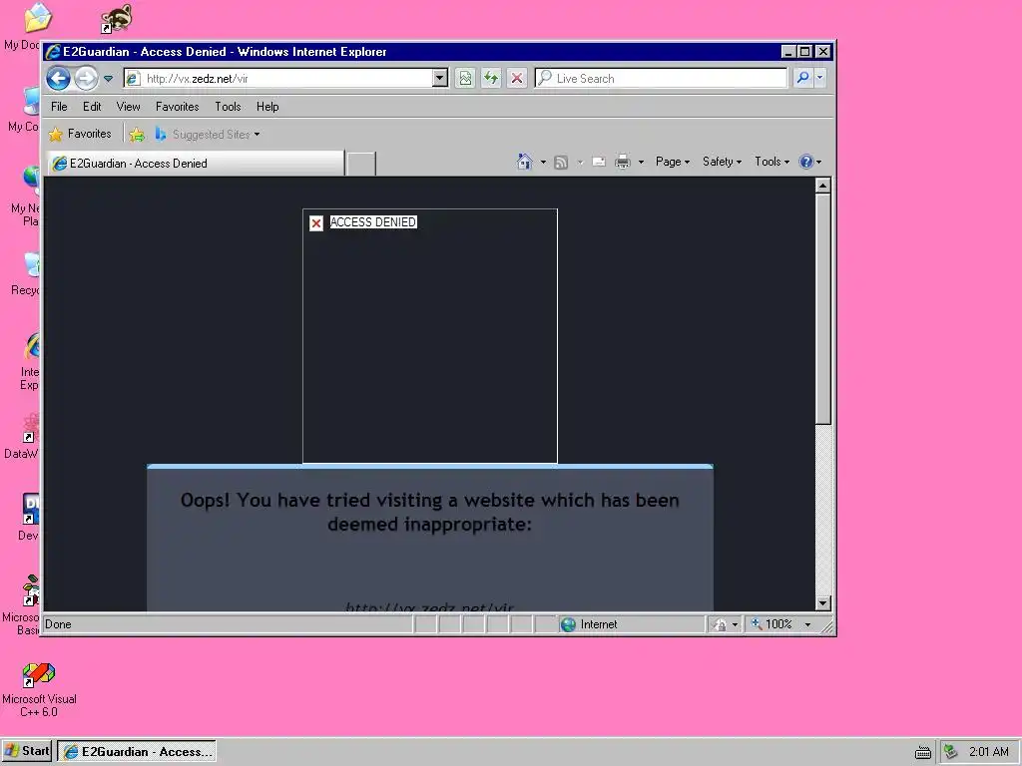1022x766 pixels.
Task: Select the E2Guardian - Access Denied tab
Action: tap(195, 164)
